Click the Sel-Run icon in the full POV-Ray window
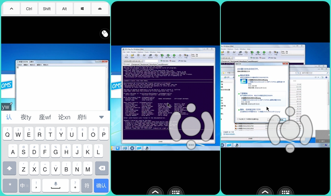 click(x=168, y=56)
